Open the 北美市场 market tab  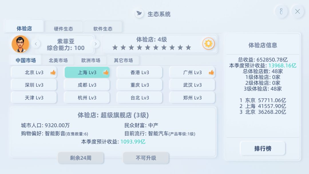pyautogui.click(x=58, y=60)
